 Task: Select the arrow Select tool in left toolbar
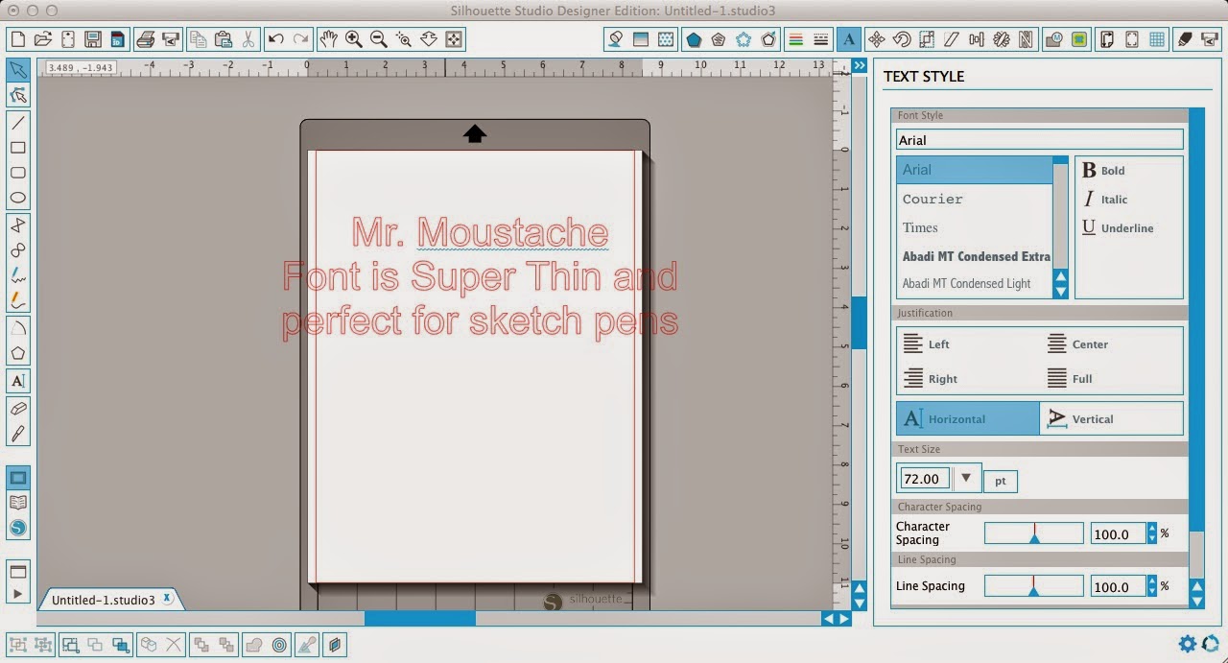(x=17, y=70)
